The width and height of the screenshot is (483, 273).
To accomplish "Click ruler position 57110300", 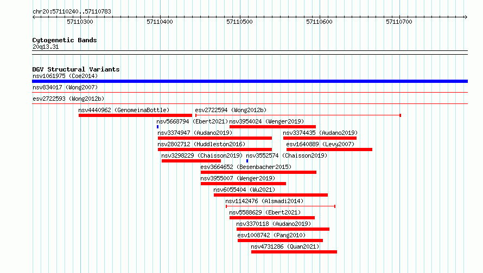I will pos(80,22).
